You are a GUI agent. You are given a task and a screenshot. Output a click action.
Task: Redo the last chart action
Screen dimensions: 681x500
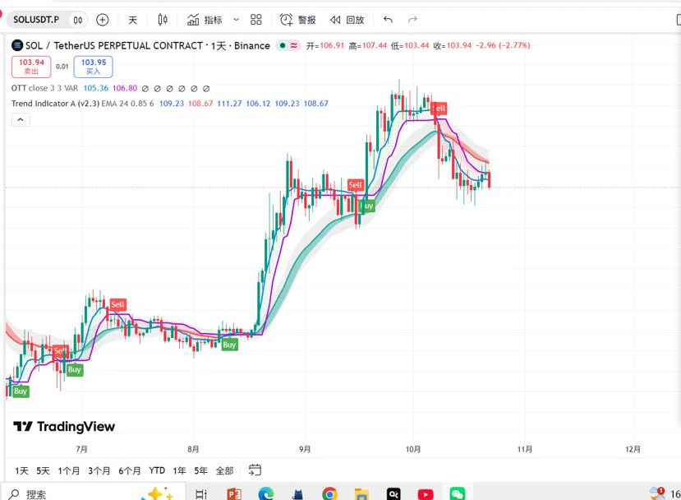[412, 20]
